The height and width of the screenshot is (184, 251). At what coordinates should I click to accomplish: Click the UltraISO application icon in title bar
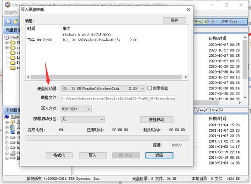8,5
